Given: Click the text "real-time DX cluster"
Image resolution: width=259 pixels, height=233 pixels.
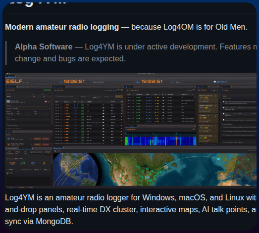Looking at the screenshot, I should [102, 210].
